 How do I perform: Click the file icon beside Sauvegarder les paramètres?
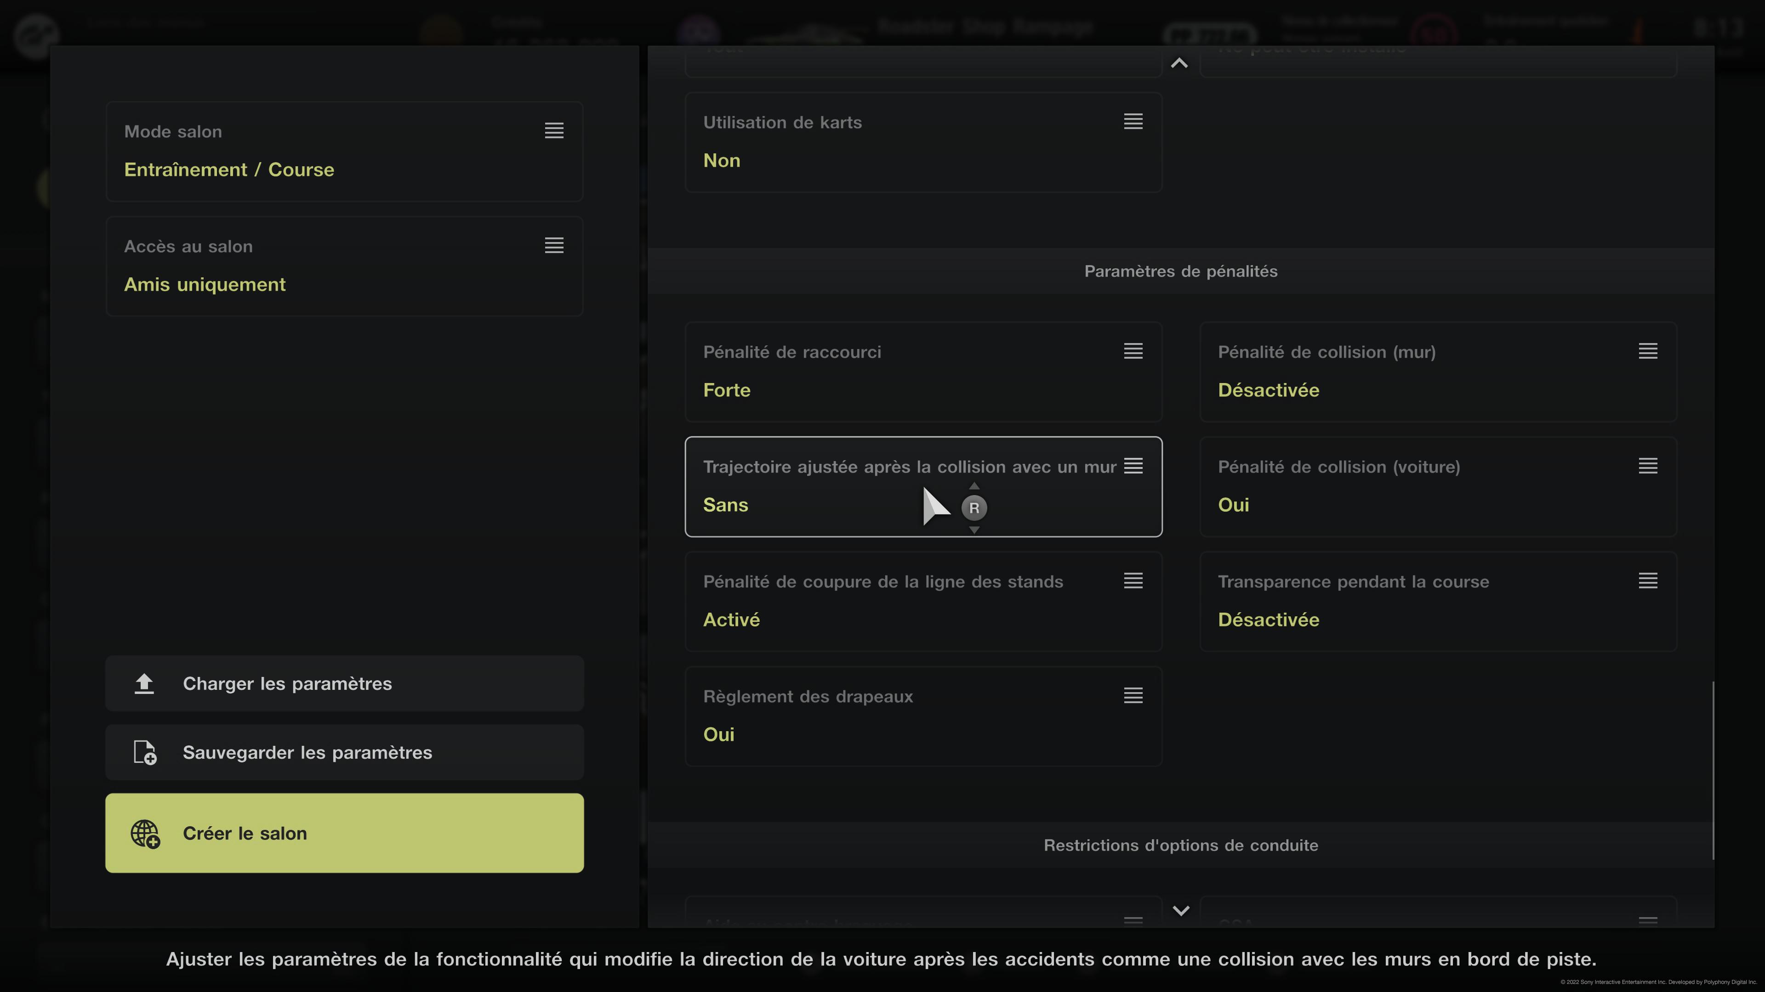pyautogui.click(x=145, y=752)
